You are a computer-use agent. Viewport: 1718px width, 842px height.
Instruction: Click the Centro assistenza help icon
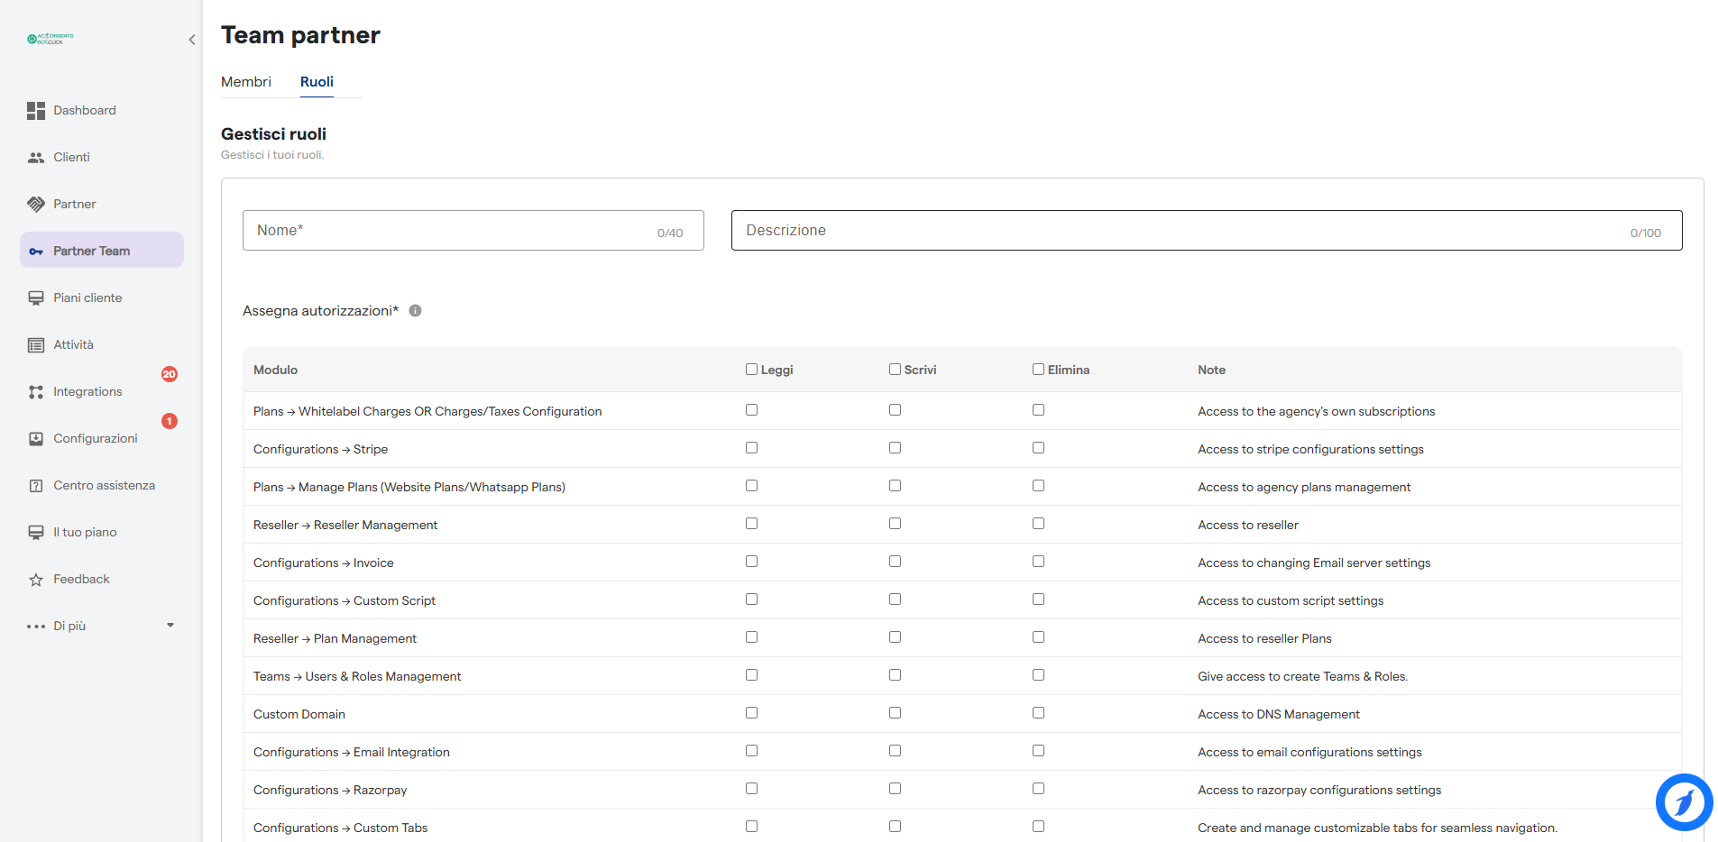36,486
